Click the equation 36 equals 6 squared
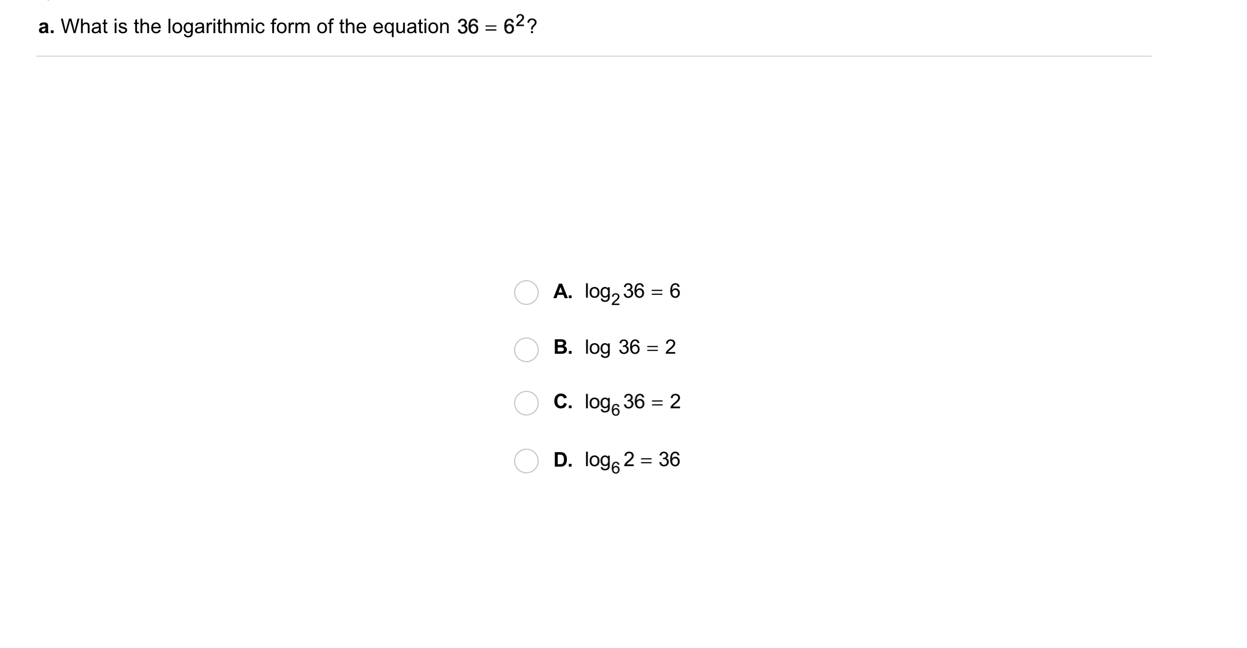Image resolution: width=1247 pixels, height=648 pixels. (x=493, y=25)
